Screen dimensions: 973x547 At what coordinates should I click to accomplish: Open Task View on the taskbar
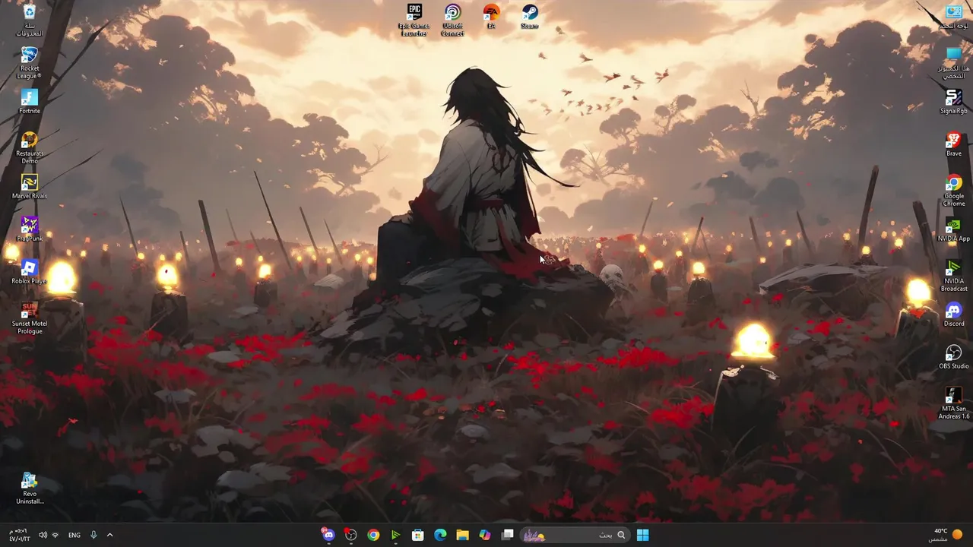[x=507, y=535]
